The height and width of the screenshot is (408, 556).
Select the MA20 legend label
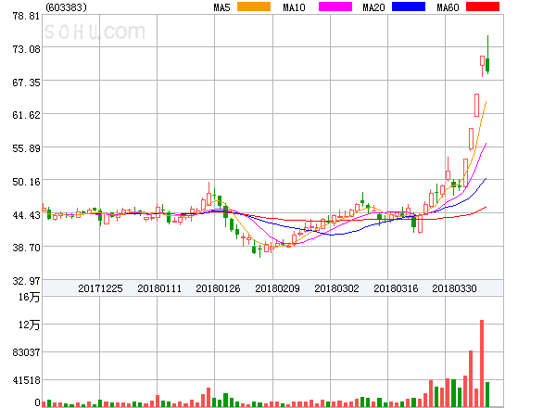(x=373, y=7)
